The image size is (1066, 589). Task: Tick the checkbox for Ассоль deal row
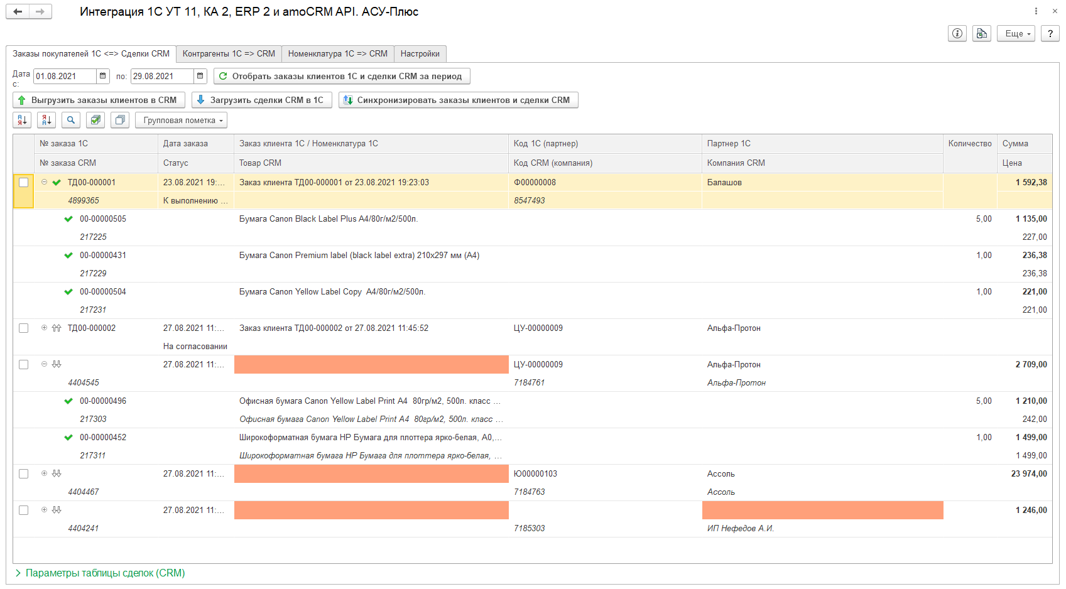(x=24, y=474)
